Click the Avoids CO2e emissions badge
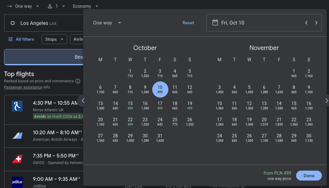Image resolution: width=329 pixels, height=188 pixels. tap(58, 117)
